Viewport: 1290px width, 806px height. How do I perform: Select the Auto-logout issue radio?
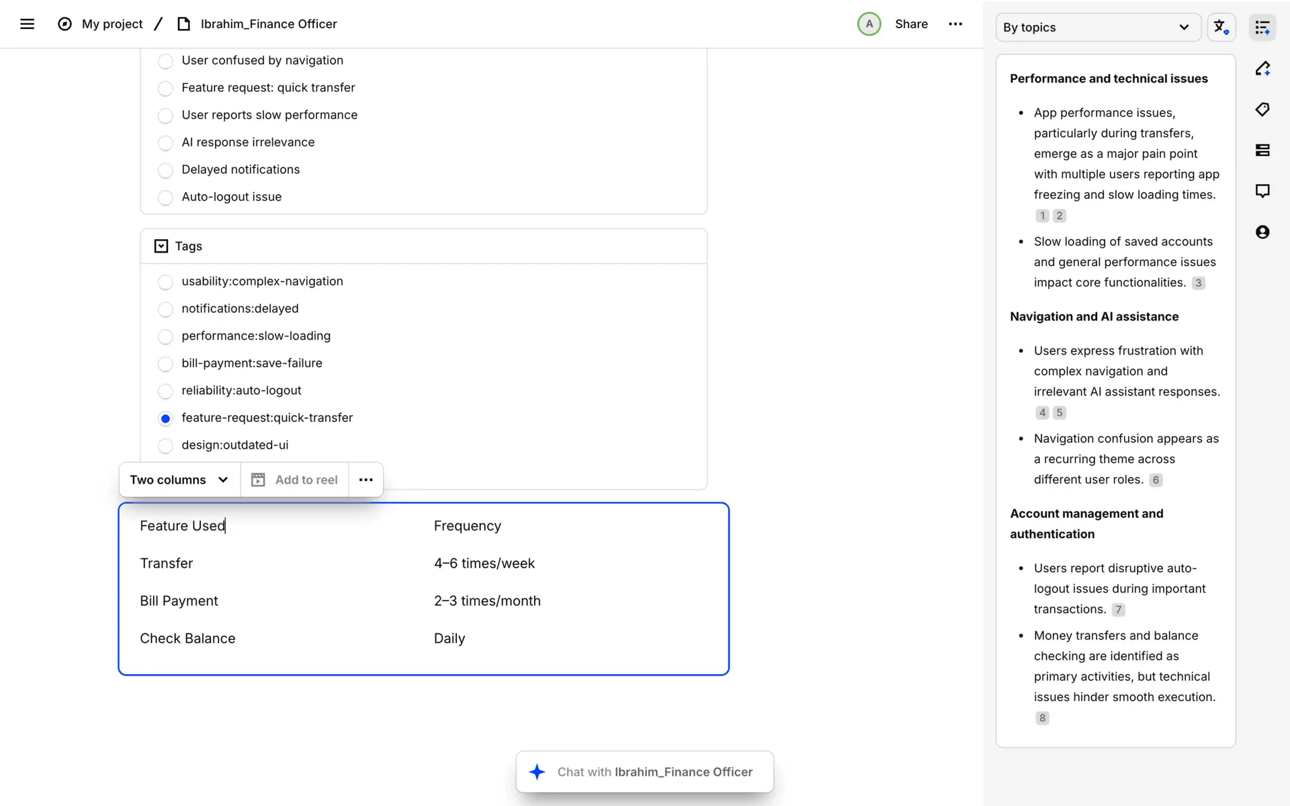click(165, 197)
